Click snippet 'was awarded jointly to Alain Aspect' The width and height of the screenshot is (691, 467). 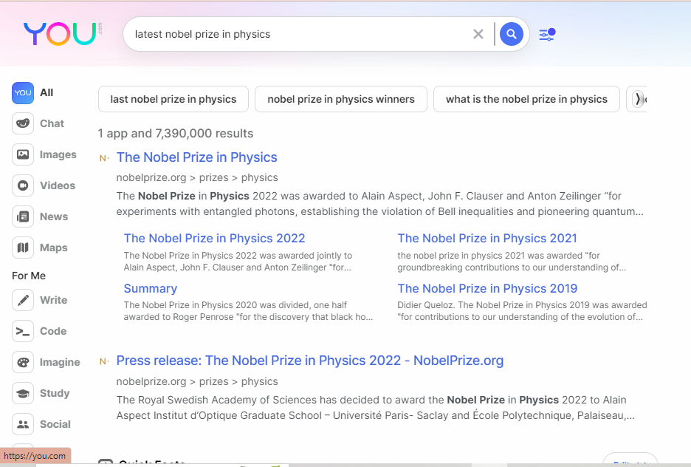pos(238,262)
